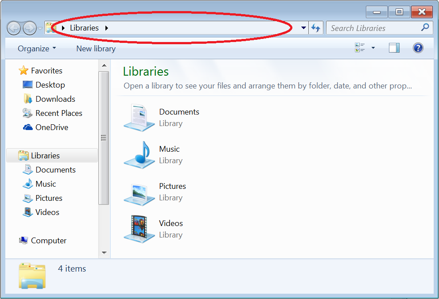Click the Refresh icon beside address bar
Screen dimensions: 439x299
(316, 28)
